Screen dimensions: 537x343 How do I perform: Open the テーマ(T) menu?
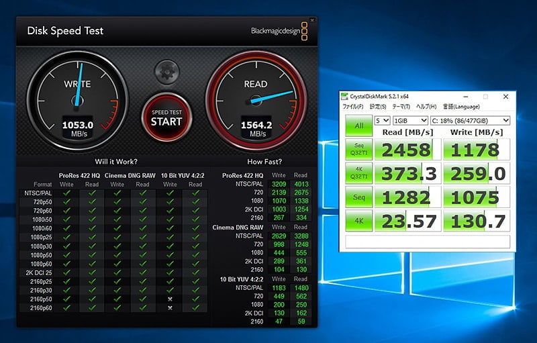[x=401, y=107]
